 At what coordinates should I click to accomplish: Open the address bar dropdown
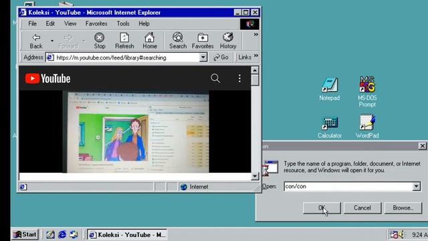click(203, 58)
